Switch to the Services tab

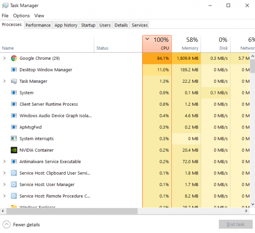click(x=140, y=25)
